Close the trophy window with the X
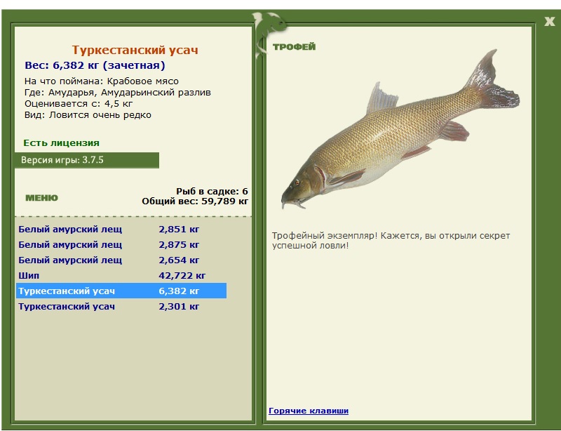The height and width of the screenshot is (431, 561). tap(549, 22)
